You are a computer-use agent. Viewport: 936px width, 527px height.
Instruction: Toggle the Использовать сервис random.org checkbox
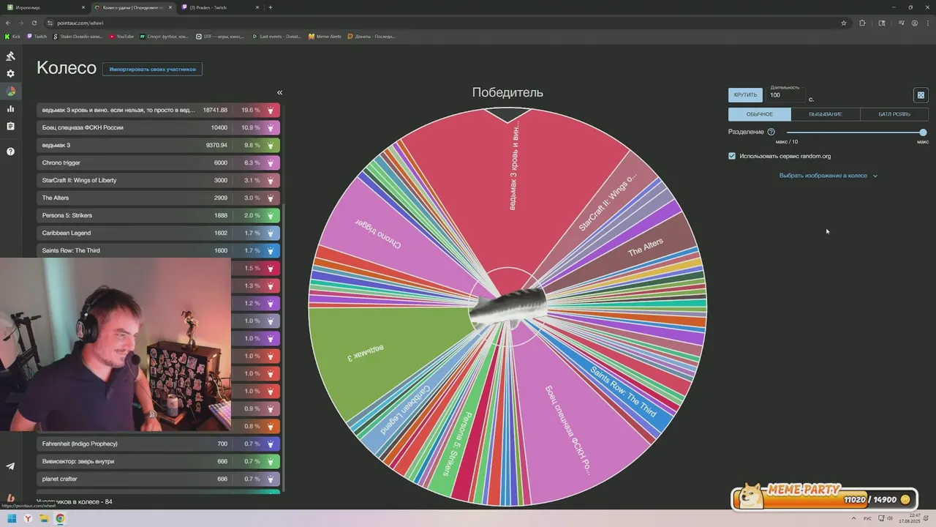pyautogui.click(x=732, y=156)
